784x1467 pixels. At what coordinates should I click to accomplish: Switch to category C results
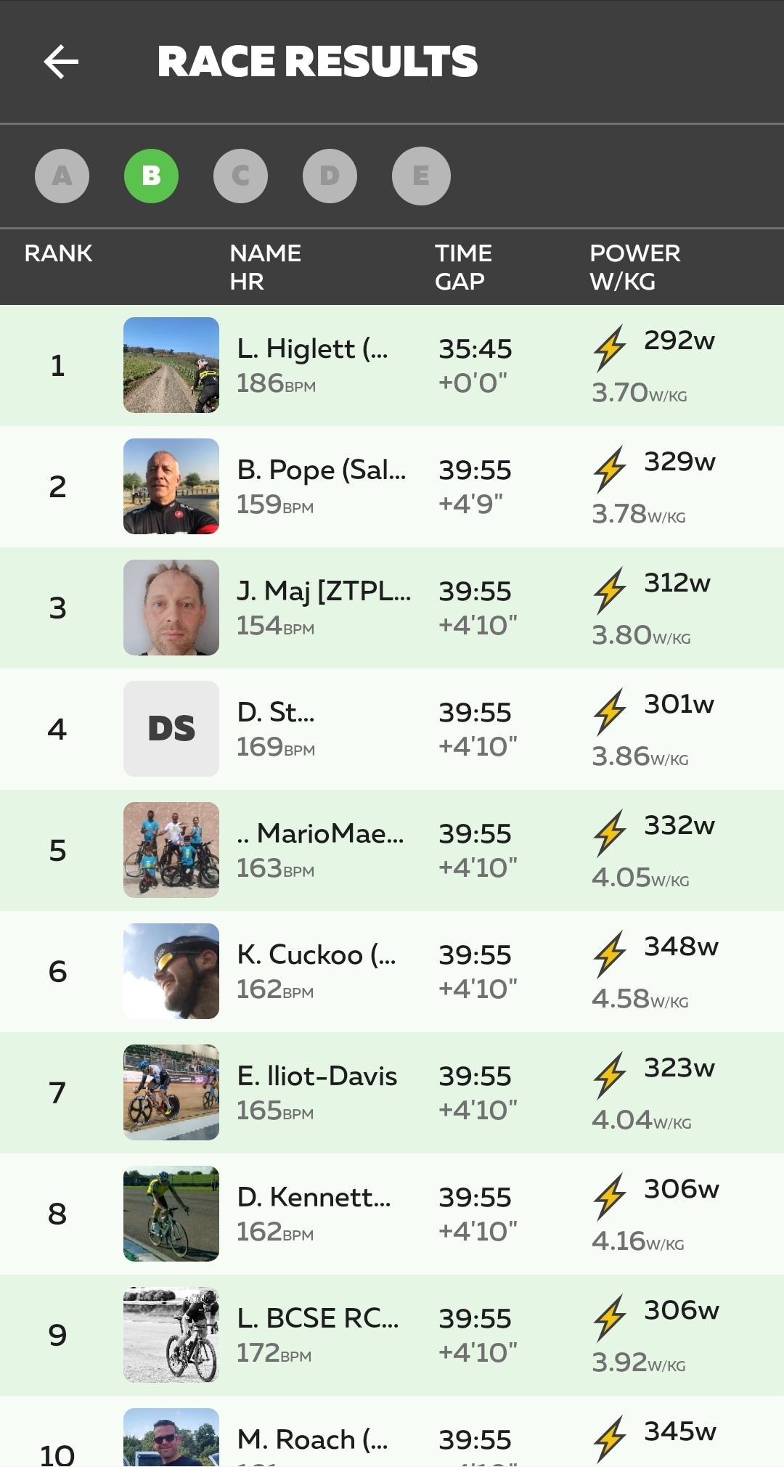pos(240,176)
